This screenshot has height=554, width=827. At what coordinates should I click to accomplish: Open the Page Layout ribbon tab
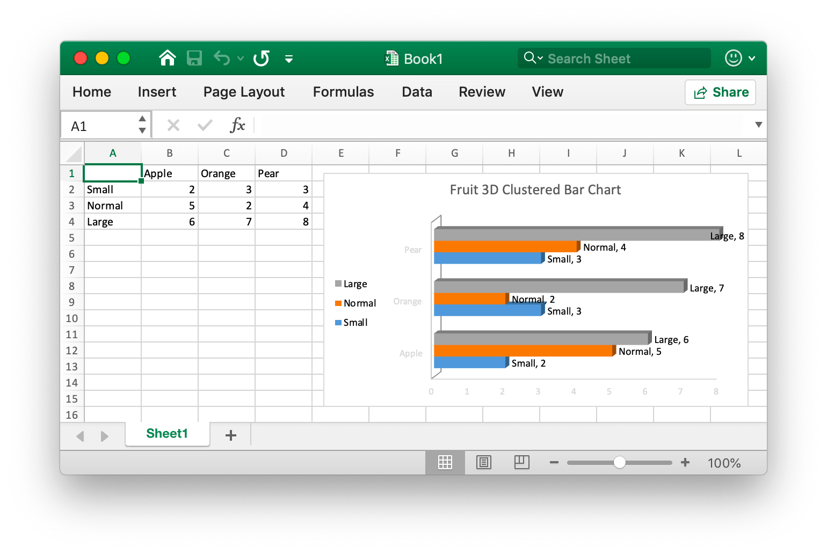[x=244, y=92]
